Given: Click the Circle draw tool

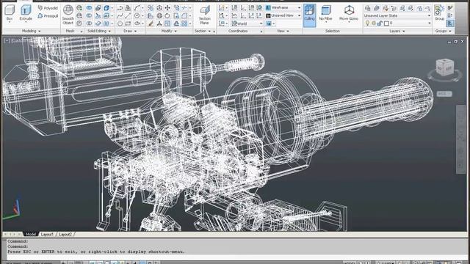Looking at the screenshot, I should (137, 15).
